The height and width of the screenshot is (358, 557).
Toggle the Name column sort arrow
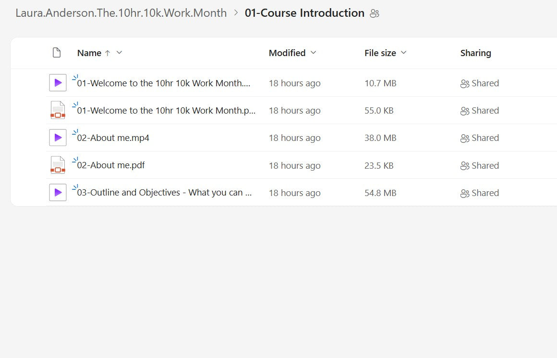pos(108,53)
